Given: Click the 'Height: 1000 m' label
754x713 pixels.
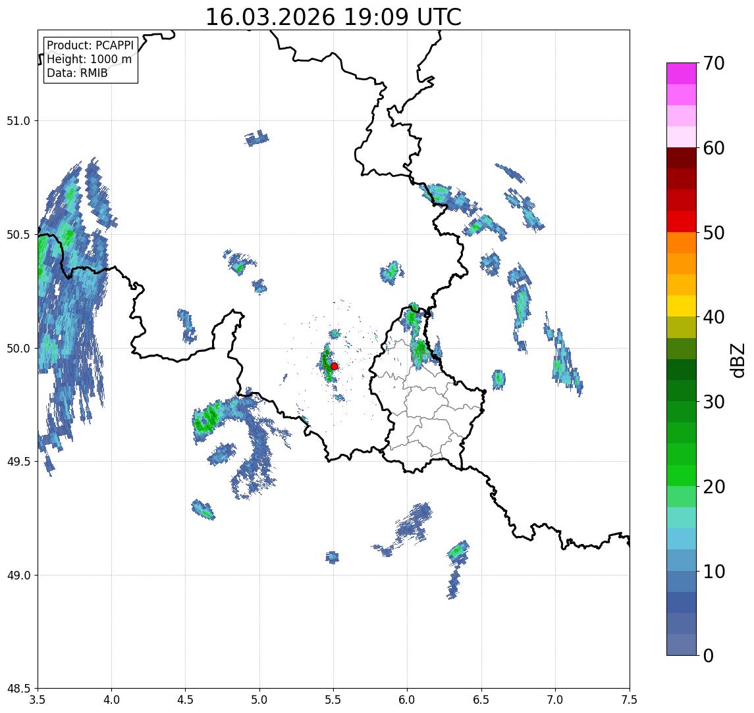Looking at the screenshot, I should [x=89, y=59].
